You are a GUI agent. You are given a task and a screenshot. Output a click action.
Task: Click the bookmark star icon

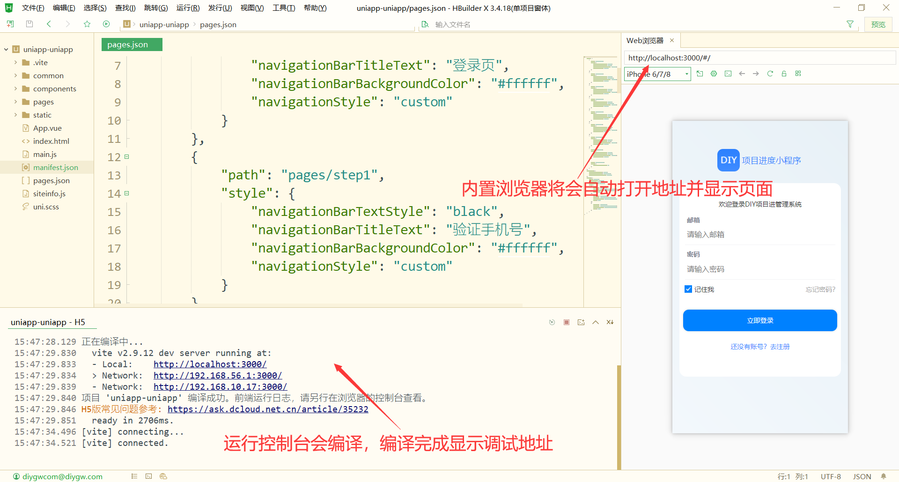(87, 24)
